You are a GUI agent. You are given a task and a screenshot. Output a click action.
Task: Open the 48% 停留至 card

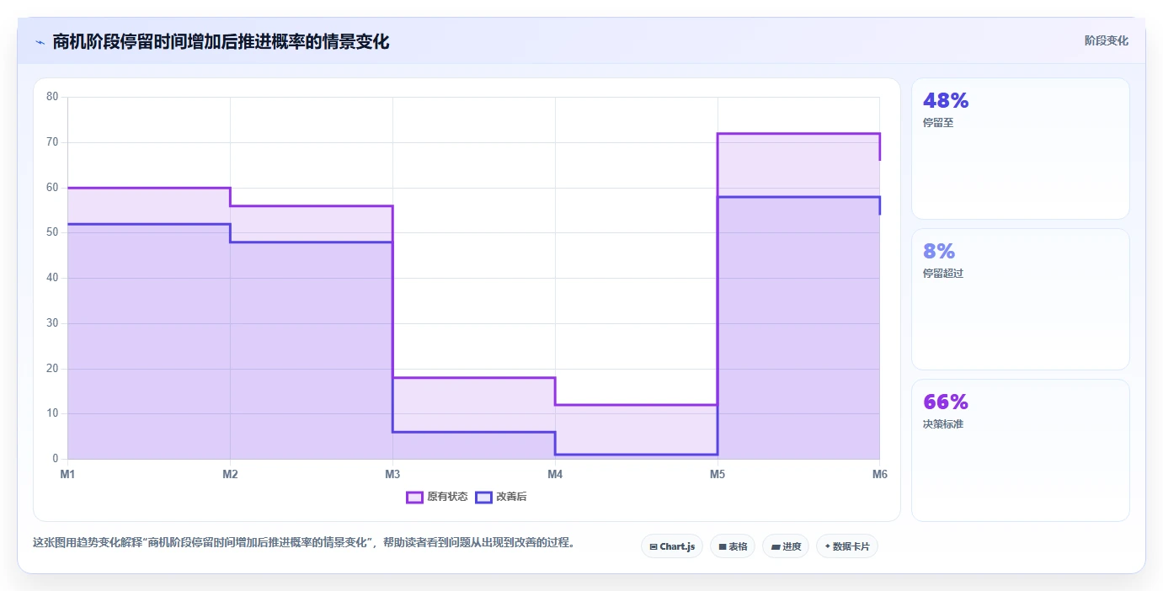1020,148
